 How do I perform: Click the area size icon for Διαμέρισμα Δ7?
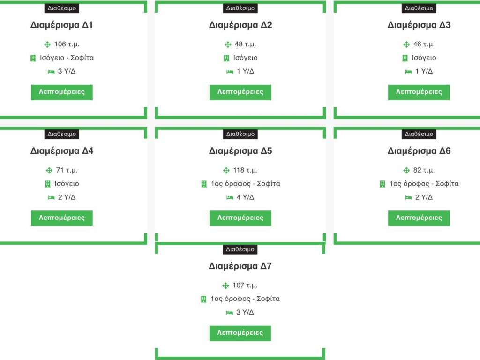[x=226, y=285]
